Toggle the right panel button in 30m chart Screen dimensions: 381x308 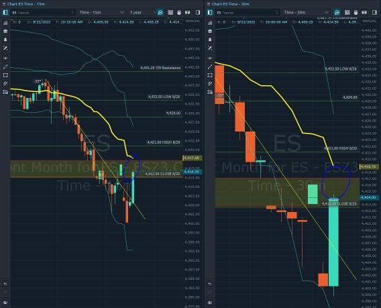pos(374,12)
